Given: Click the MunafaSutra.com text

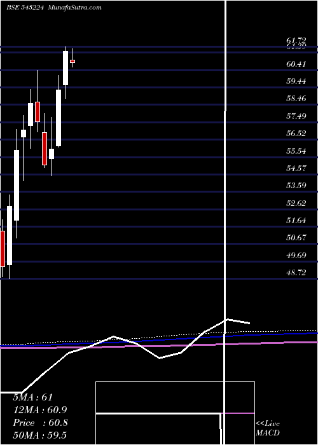Looking at the screenshot, I should (75, 8).
